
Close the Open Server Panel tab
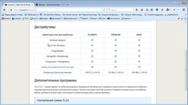[32, 5]
